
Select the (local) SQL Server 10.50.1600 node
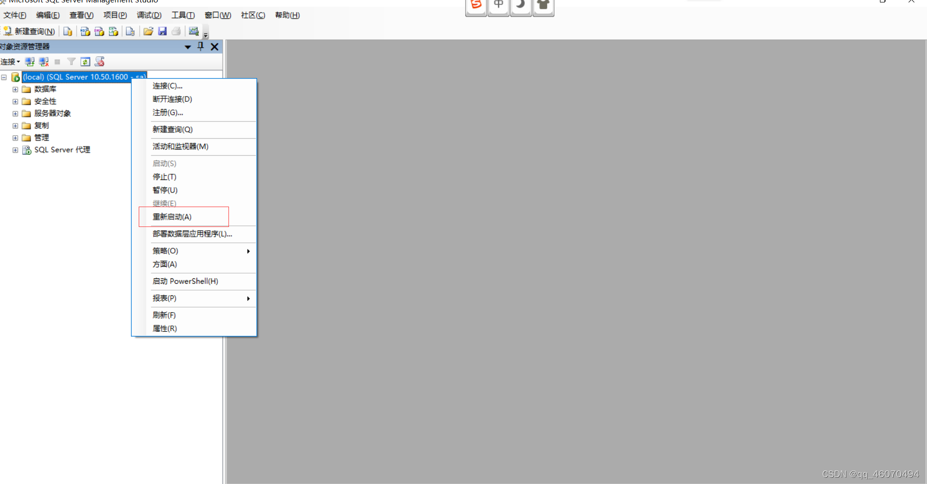pyautogui.click(x=84, y=77)
